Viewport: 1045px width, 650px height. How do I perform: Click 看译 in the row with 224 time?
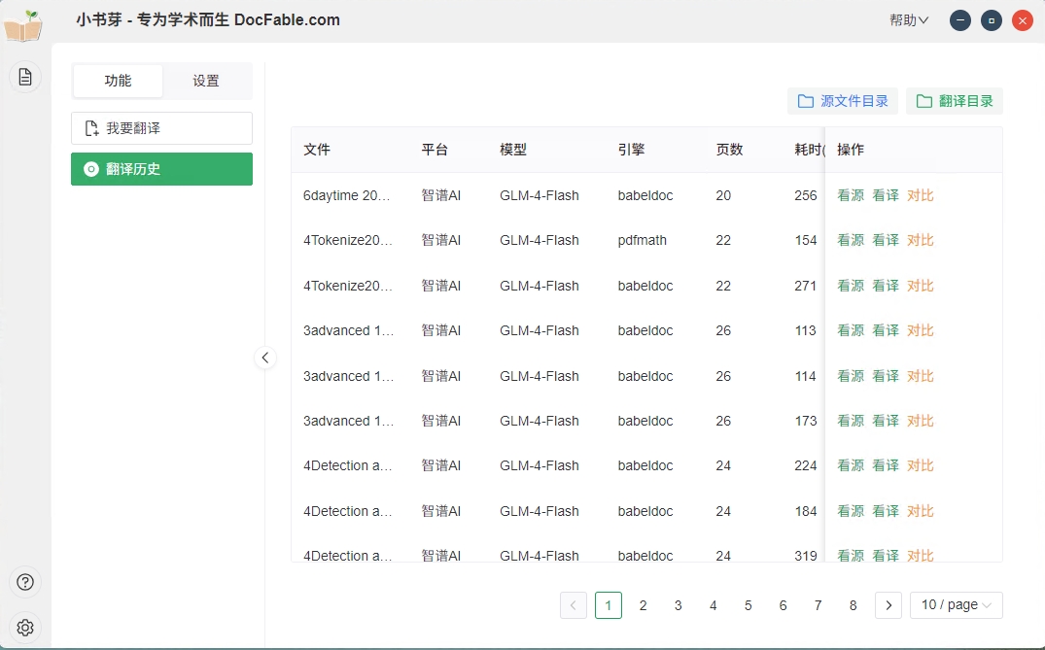[886, 465]
